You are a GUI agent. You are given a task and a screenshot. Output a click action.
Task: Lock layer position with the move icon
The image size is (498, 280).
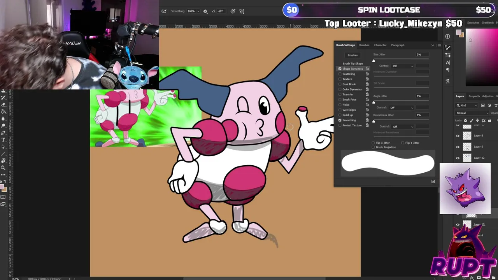477,121
